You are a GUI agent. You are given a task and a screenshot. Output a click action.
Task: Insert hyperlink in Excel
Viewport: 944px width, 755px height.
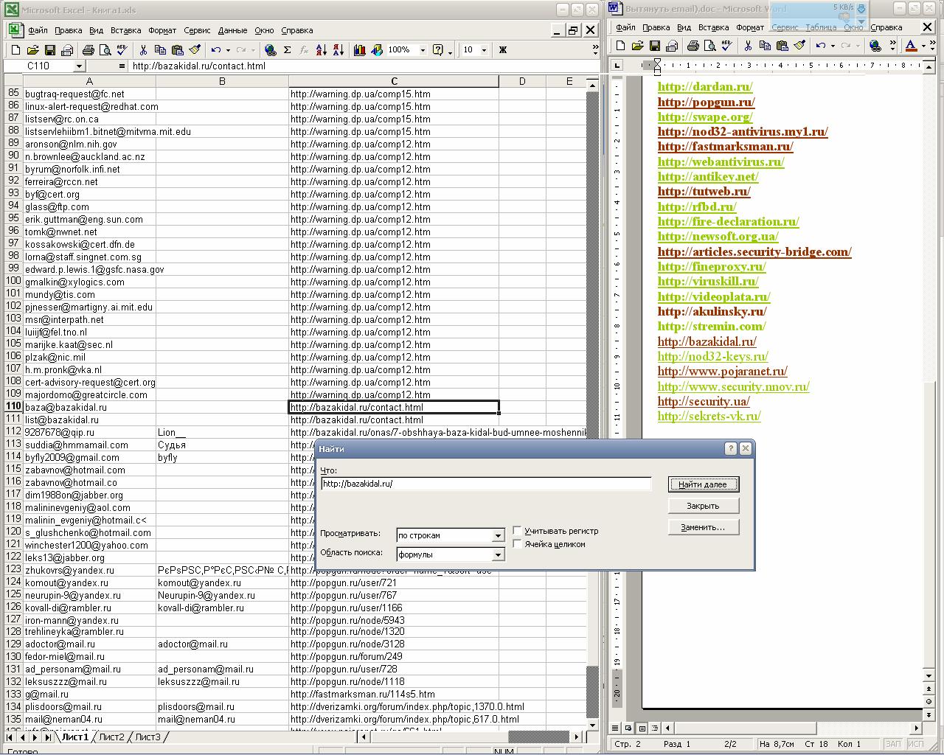(270, 50)
